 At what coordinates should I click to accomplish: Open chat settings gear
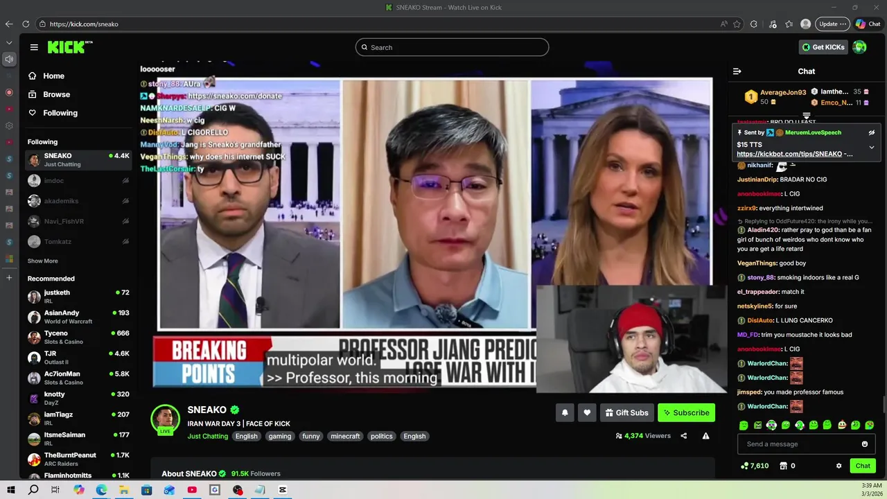(838, 466)
